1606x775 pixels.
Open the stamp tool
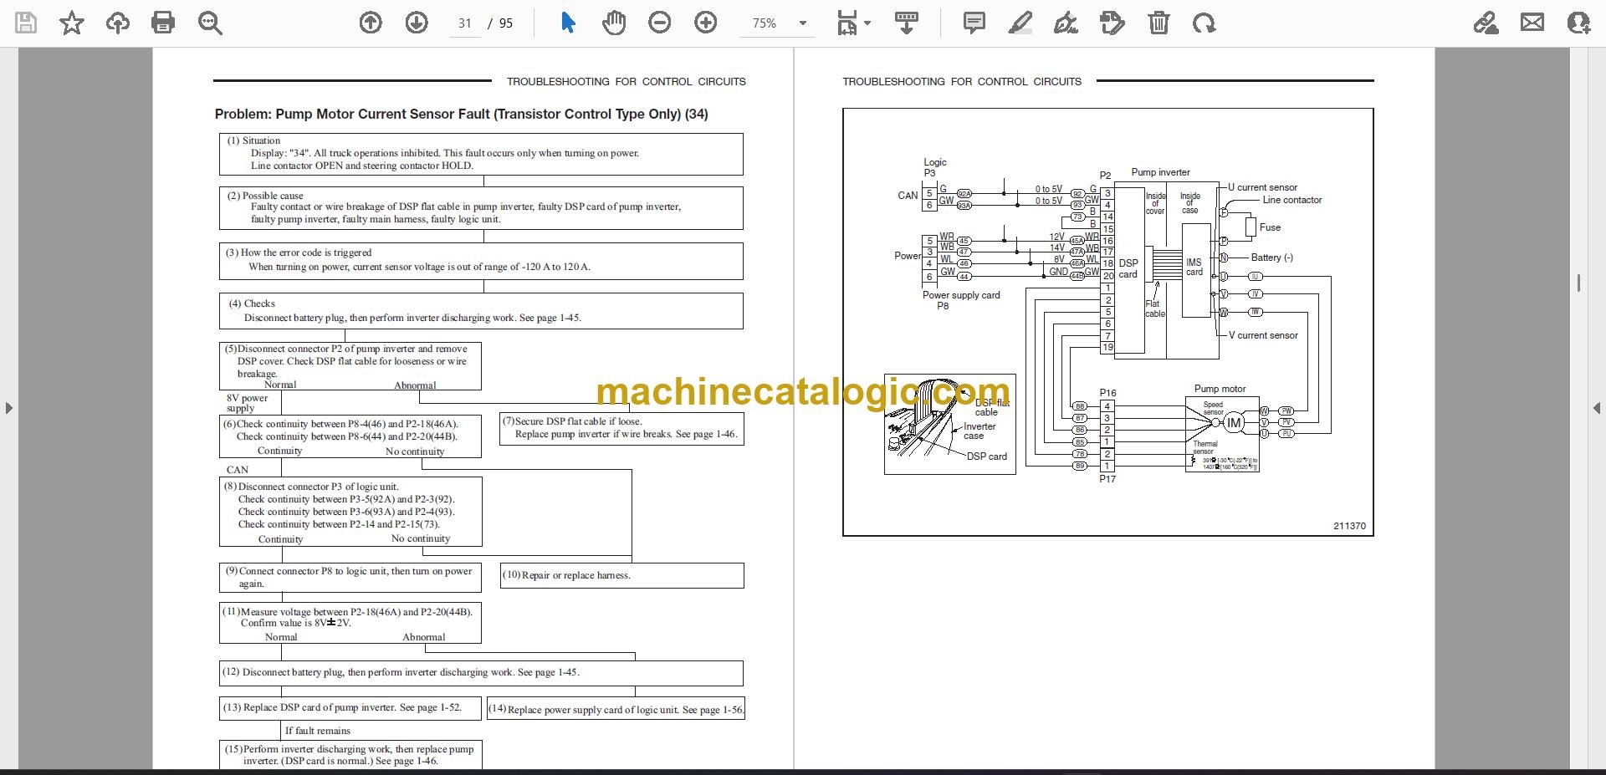point(1112,23)
